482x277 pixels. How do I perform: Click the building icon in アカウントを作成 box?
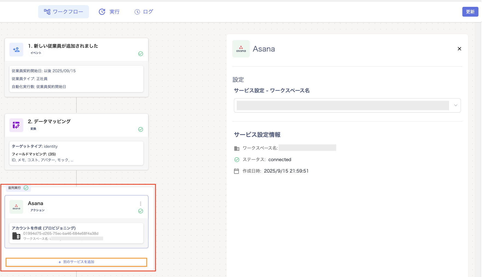coord(16,236)
